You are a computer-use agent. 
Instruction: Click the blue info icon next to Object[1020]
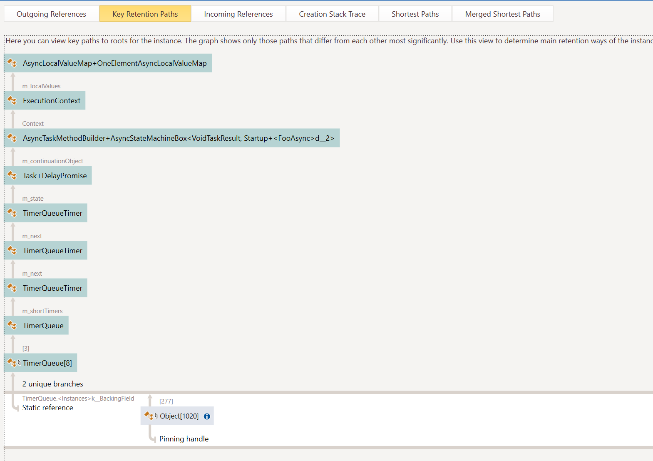click(x=207, y=416)
